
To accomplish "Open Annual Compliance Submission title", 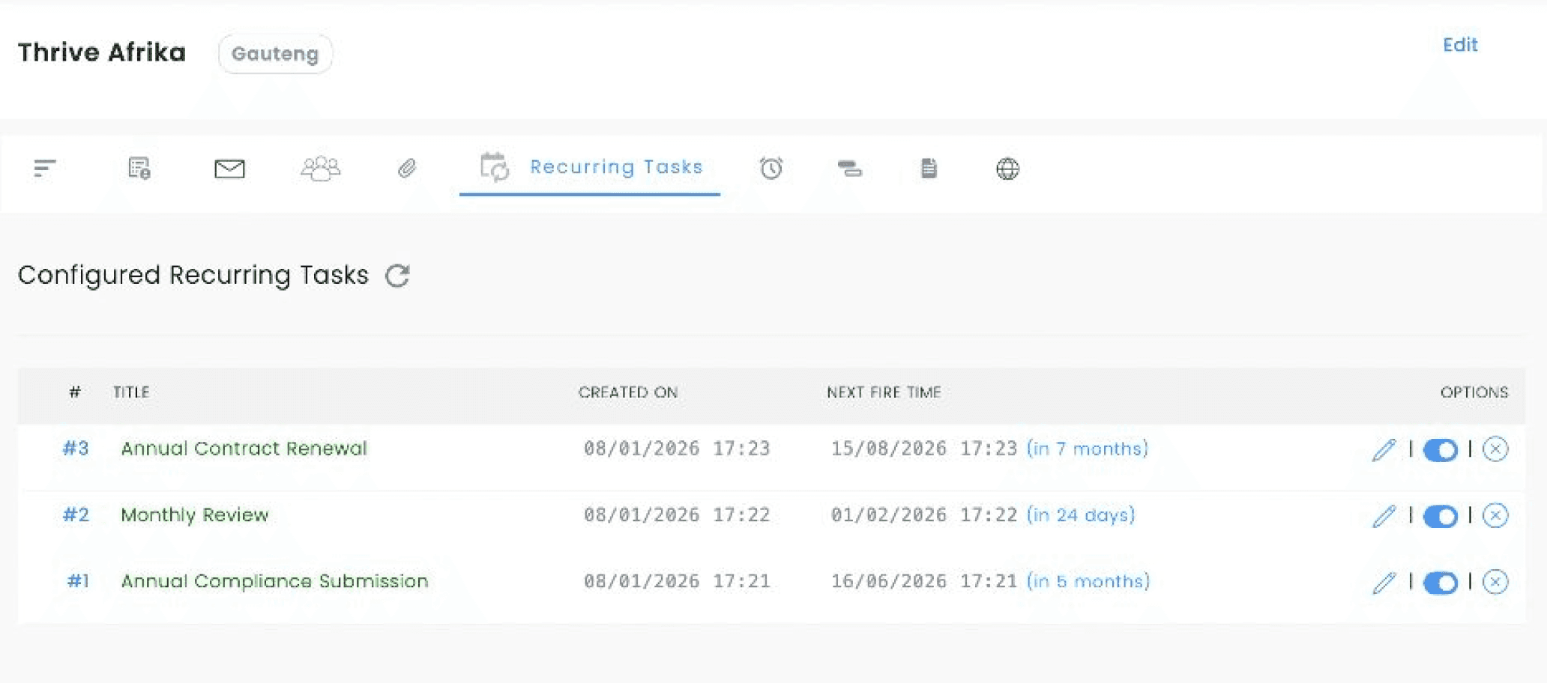I will [x=274, y=581].
